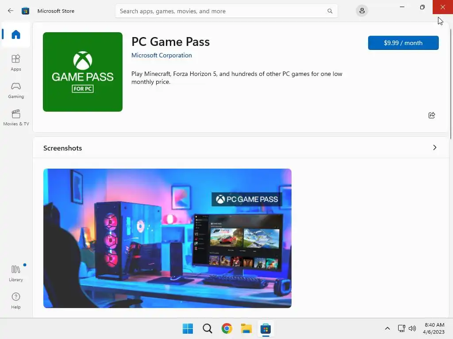Image resolution: width=453 pixels, height=339 pixels.
Task: Expand Screenshots with chevron arrow
Action: (434, 147)
